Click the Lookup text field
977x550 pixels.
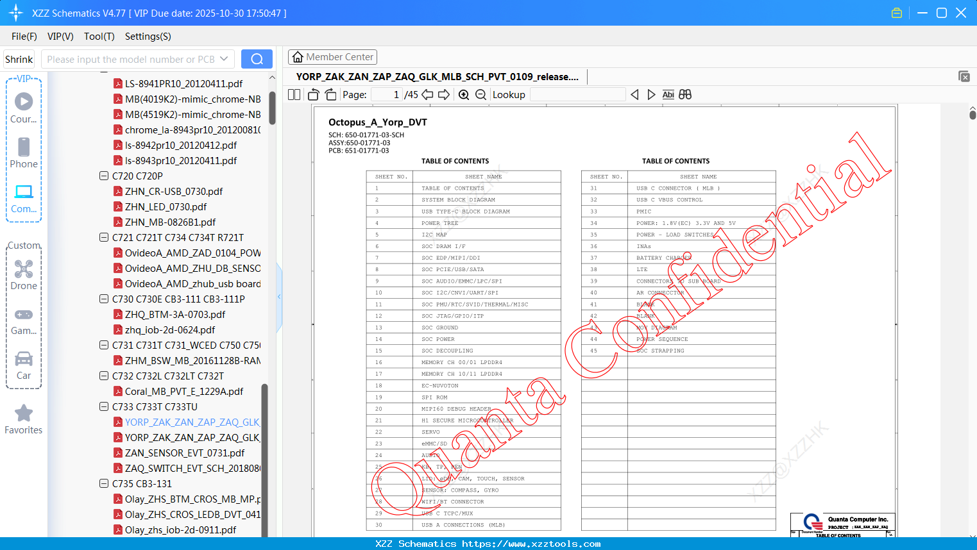[577, 95]
